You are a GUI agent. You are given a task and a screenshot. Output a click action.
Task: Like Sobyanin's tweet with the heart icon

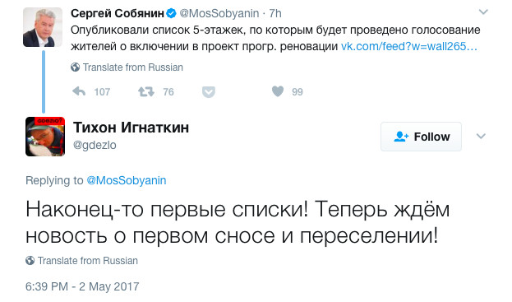[x=278, y=91]
